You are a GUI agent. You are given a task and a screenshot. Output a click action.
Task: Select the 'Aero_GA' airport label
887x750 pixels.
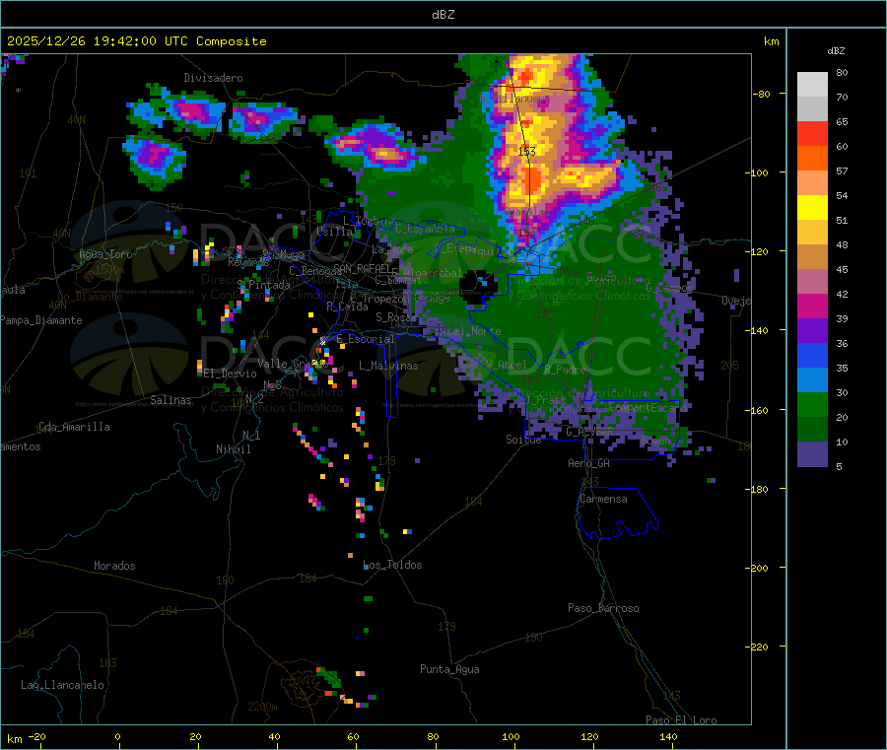pos(589,463)
